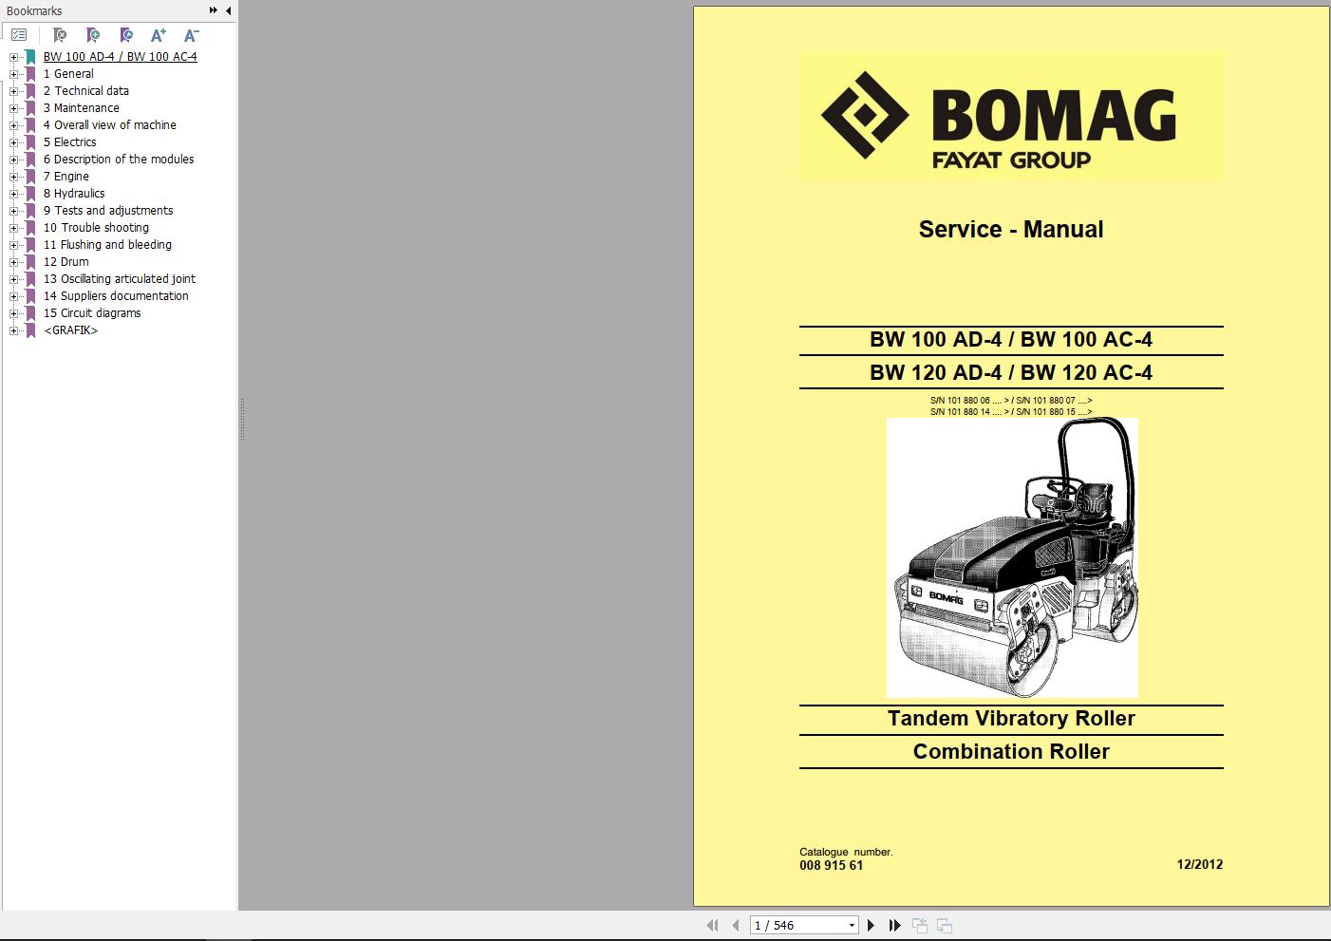
Task: Open the 10 Trouble shooting bookmark
Action: point(96,228)
